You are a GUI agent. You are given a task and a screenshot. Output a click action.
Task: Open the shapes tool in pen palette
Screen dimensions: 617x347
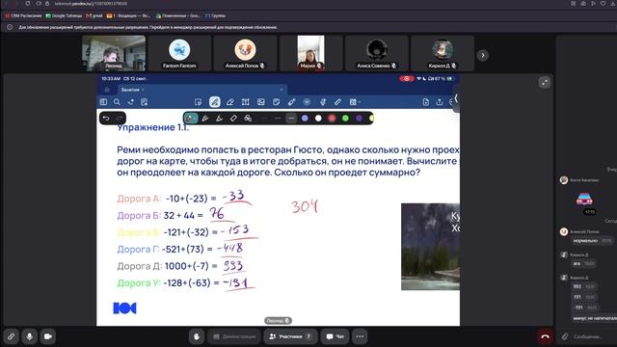(x=248, y=118)
